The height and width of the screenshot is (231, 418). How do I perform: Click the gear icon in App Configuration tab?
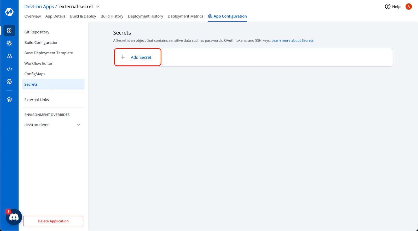coord(210,16)
